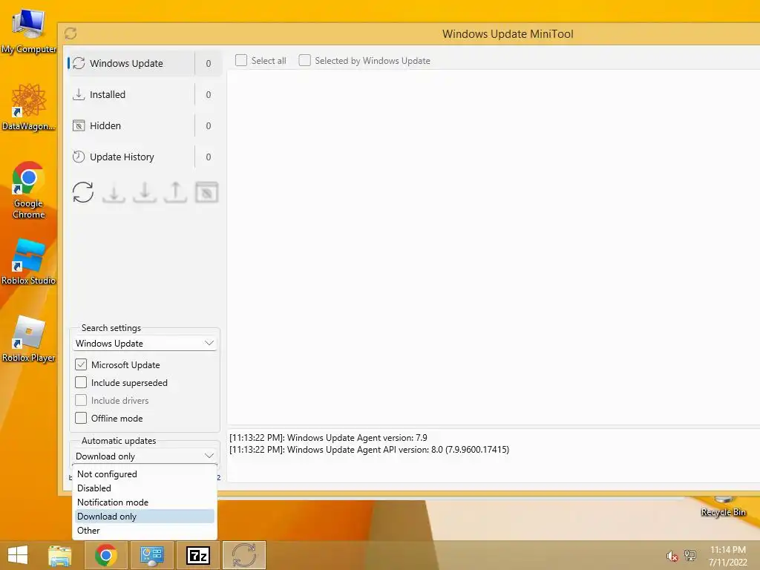Select the Recycle Bin desktop icon
This screenshot has width=760, height=570.
(x=723, y=506)
